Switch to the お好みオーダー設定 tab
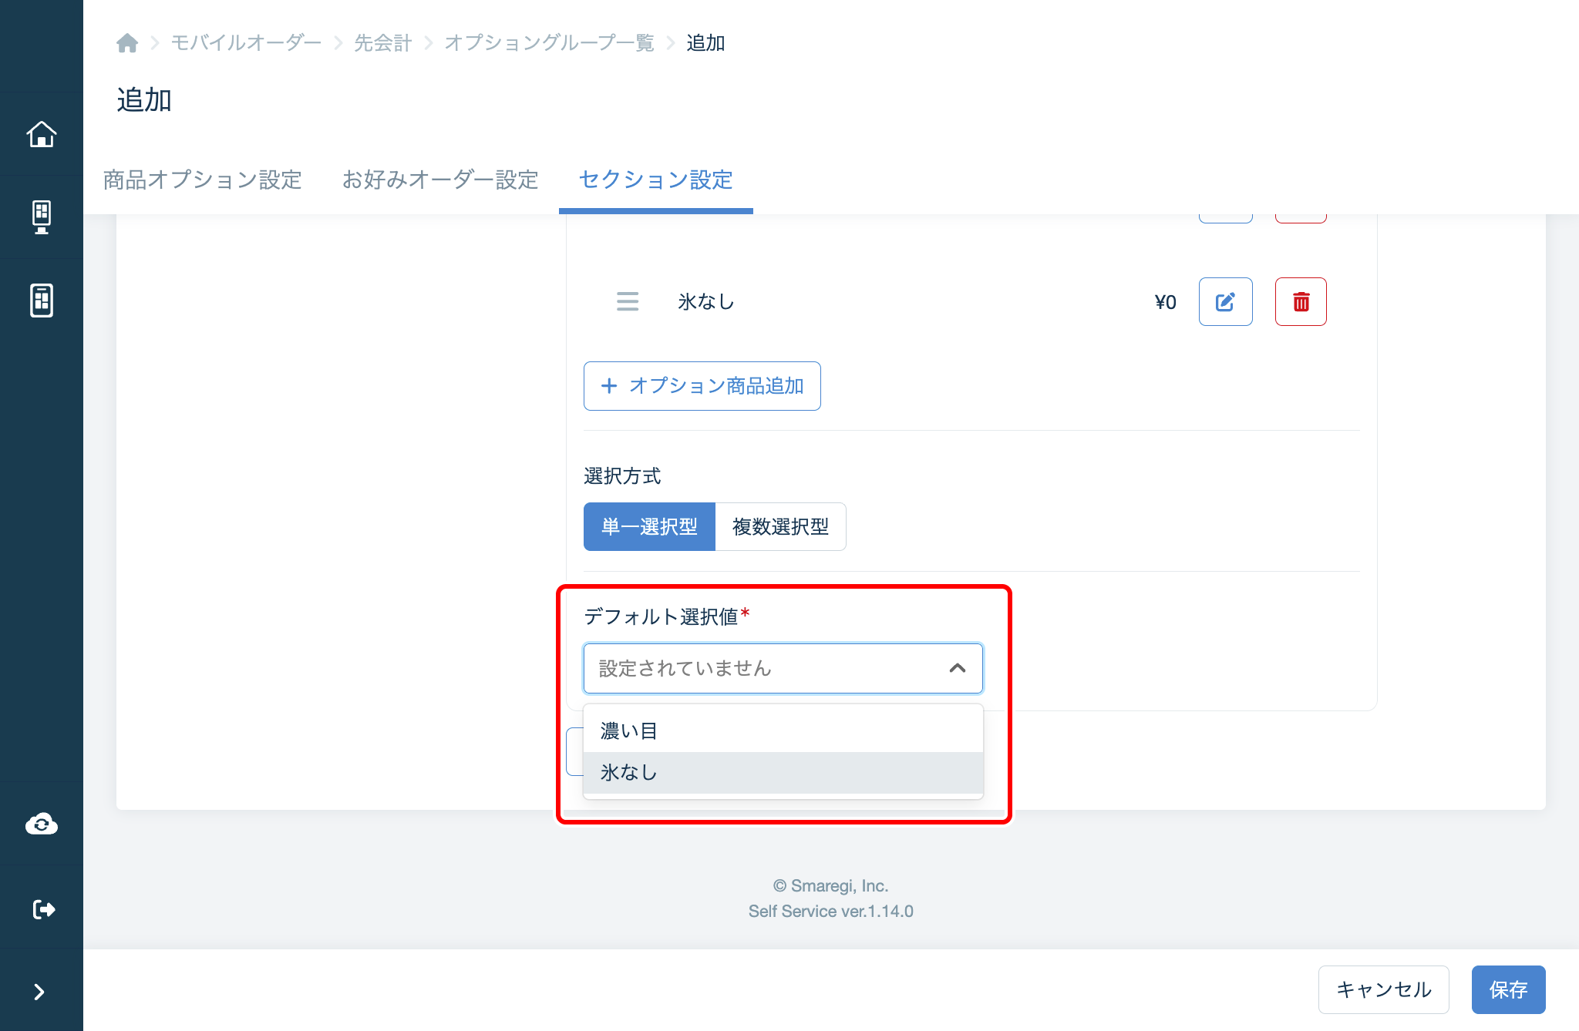Image resolution: width=1579 pixels, height=1031 pixels. [x=439, y=180]
